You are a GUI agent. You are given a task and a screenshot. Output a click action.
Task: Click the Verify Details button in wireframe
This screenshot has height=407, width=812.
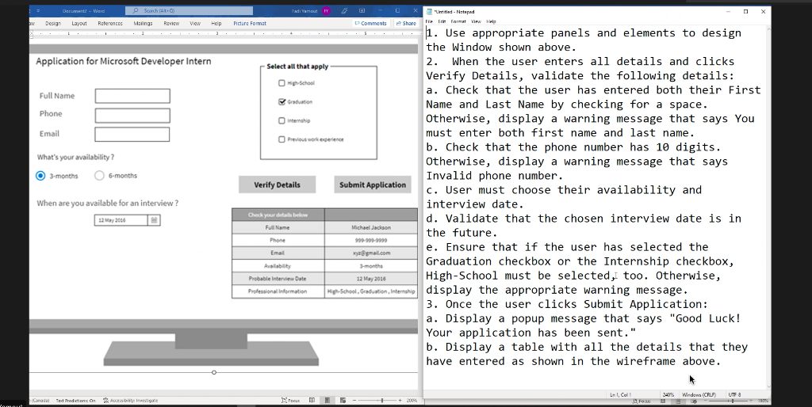pyautogui.click(x=277, y=184)
